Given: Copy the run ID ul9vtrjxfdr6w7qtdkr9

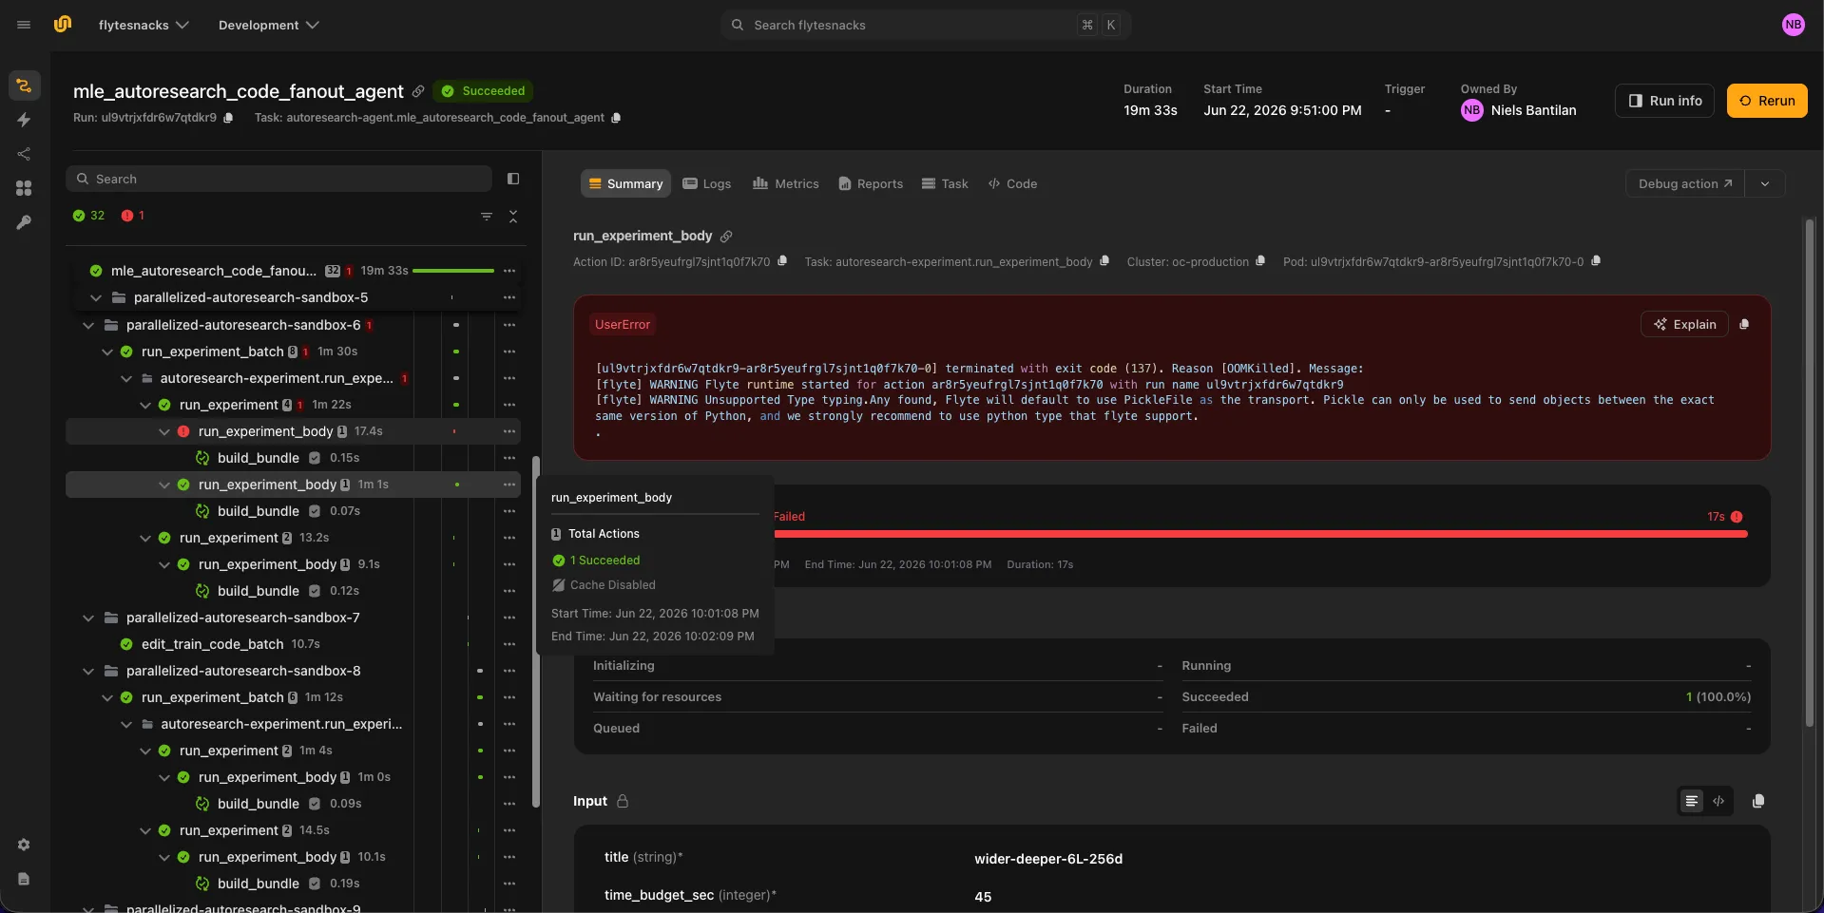Looking at the screenshot, I should pos(228,118).
